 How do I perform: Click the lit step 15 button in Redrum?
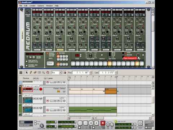tap(137, 64)
